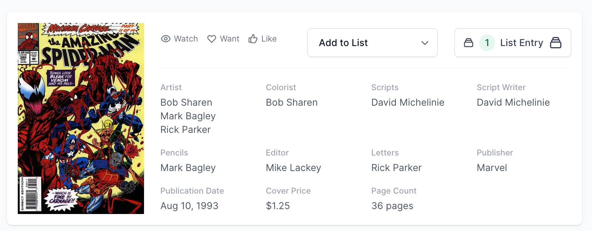Viewport: 592px width, 231px height.
Task: Expand the Add to List chevron arrow
Action: coord(425,43)
